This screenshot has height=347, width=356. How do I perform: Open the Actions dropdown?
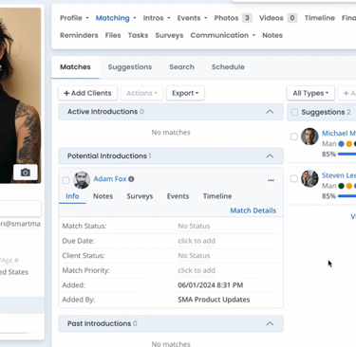[x=141, y=93]
